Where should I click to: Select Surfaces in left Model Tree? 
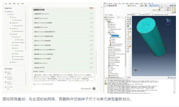coord(16,54)
